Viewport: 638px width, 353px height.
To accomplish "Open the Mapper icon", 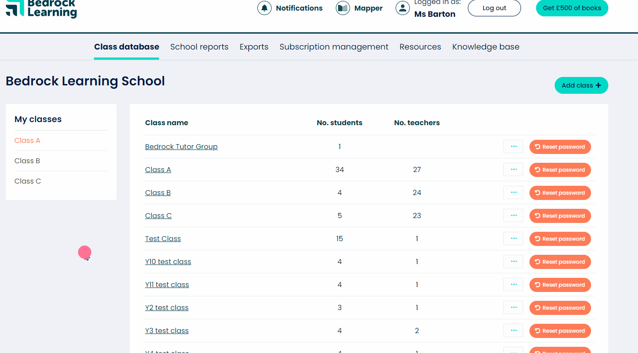I will (343, 8).
